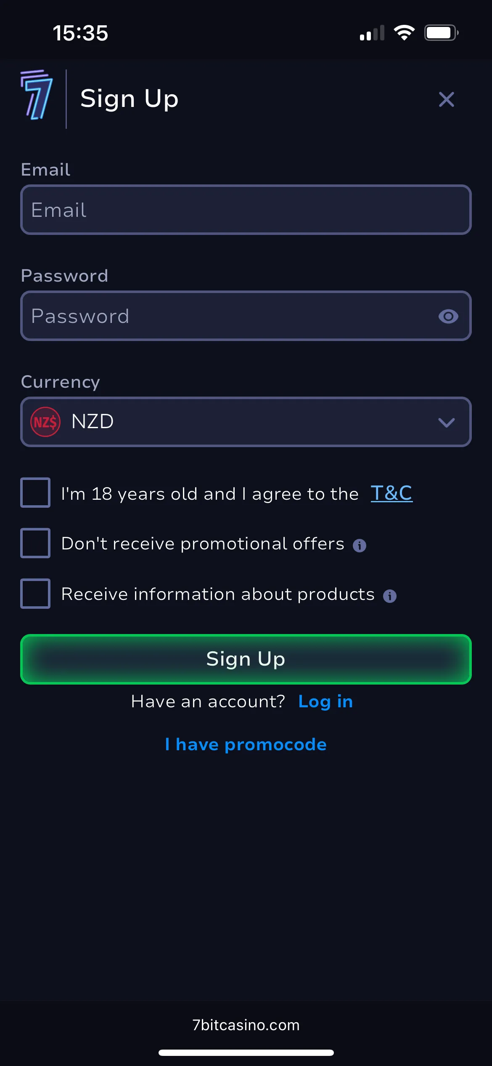
Task: Tick Don't receive promotional offers checkbox
Action: (35, 543)
